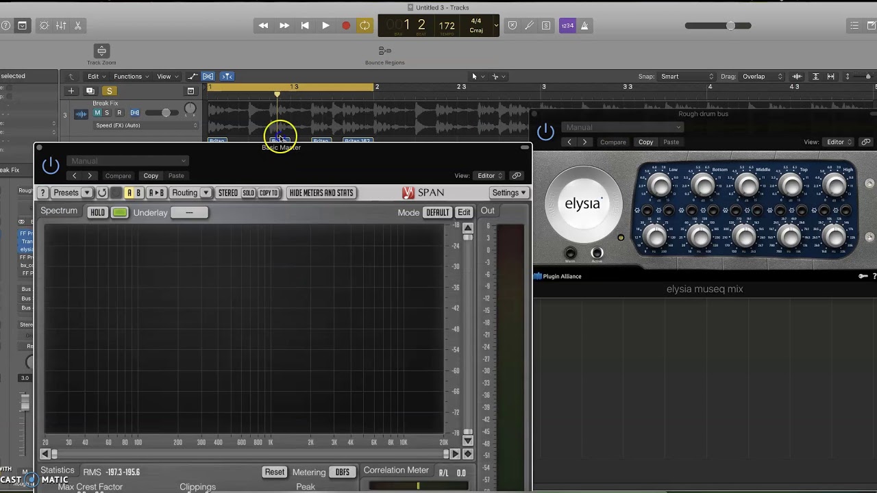
Task: Open the List Editors icon at top right
Action: 854,25
